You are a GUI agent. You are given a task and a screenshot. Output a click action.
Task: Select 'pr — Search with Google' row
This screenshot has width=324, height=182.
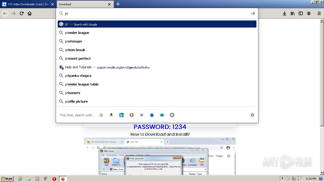pyautogui.click(x=157, y=24)
